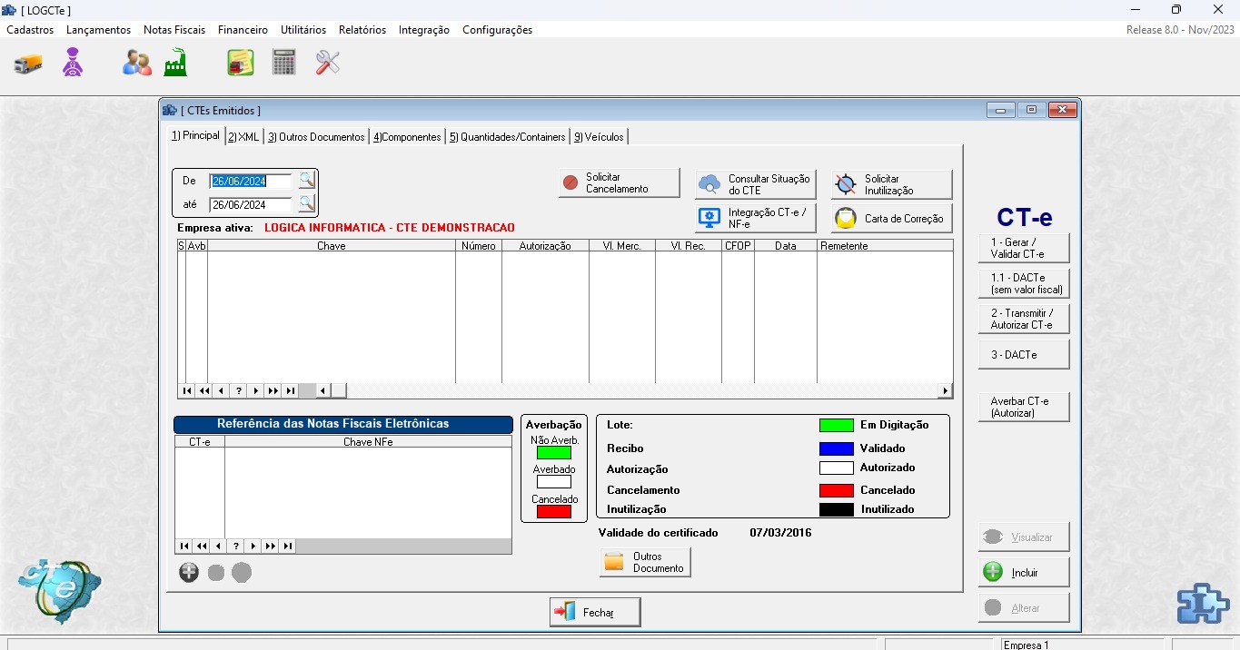Click the truck icon in the main toolbar
Screen dimensions: 1240x650
pyautogui.click(x=28, y=64)
